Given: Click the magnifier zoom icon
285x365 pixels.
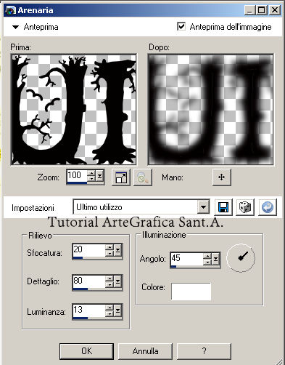Looking at the screenshot, I should 143,177.
